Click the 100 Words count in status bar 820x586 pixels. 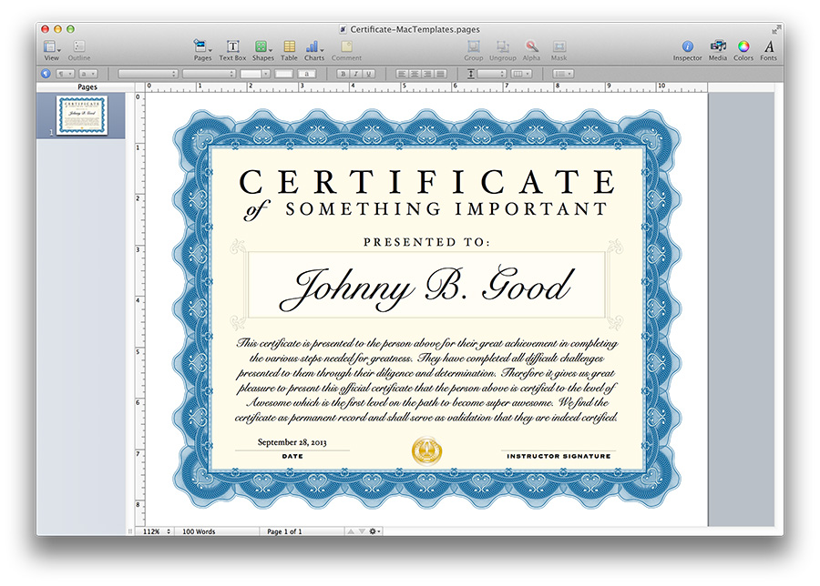(199, 531)
